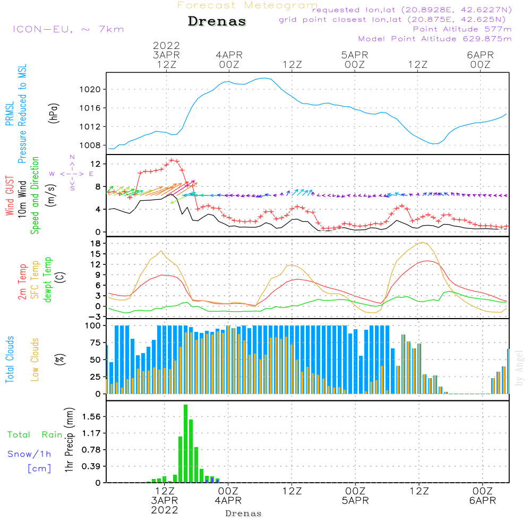The image size is (531, 531).
Task: Click the 'N' on the compass legend
Action: pos(72,157)
